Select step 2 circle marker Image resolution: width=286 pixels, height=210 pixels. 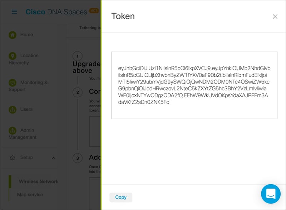78,92
